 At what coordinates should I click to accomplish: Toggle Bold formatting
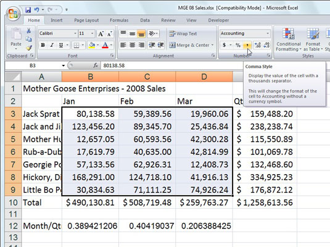(x=43, y=45)
